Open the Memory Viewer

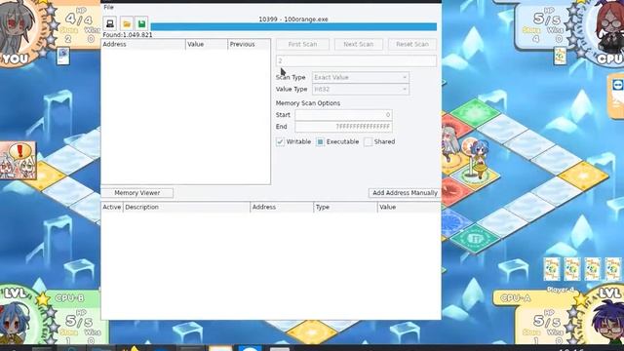point(136,193)
